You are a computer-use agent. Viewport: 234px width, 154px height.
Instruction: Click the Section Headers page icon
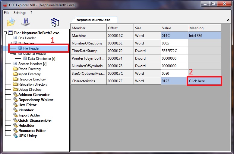(x=15, y=64)
